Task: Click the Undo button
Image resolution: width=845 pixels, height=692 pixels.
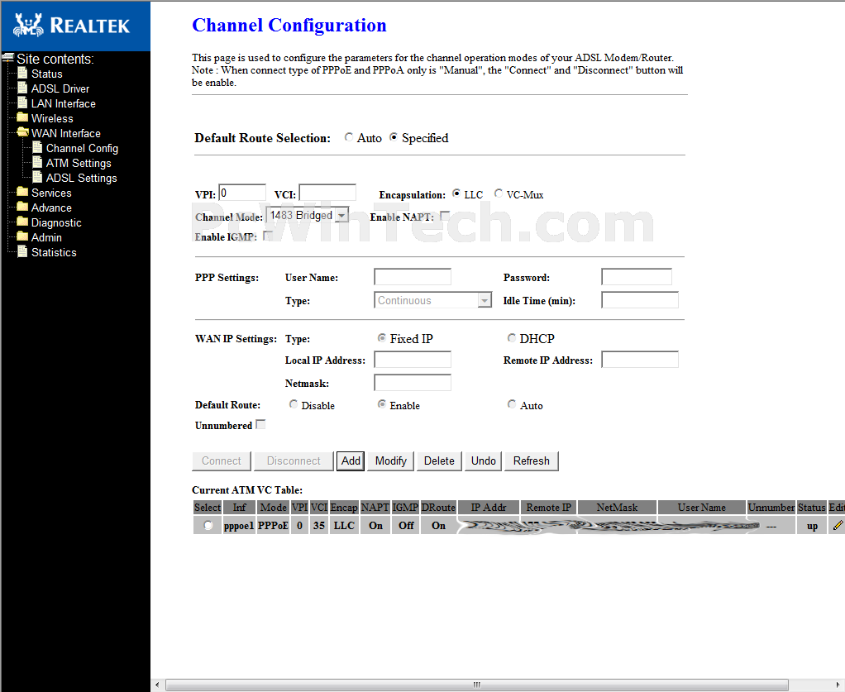Action: [x=484, y=461]
